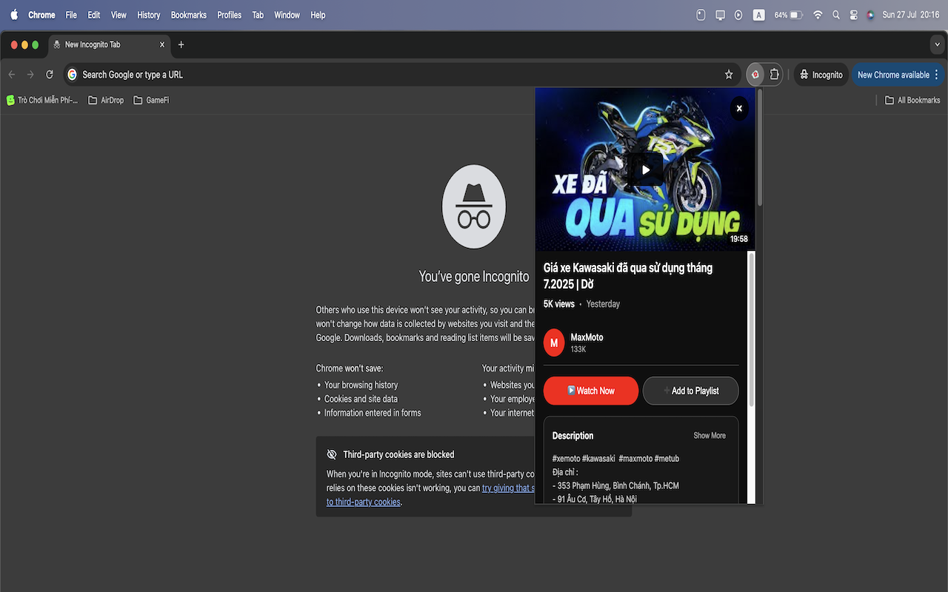This screenshot has width=948, height=592.
Task: Click the #xemoto hashtag
Action: coord(566,459)
